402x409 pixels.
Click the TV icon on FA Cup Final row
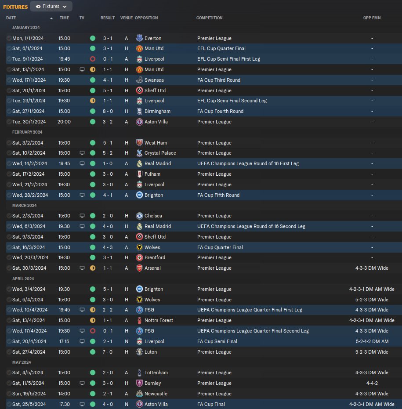(x=82, y=404)
